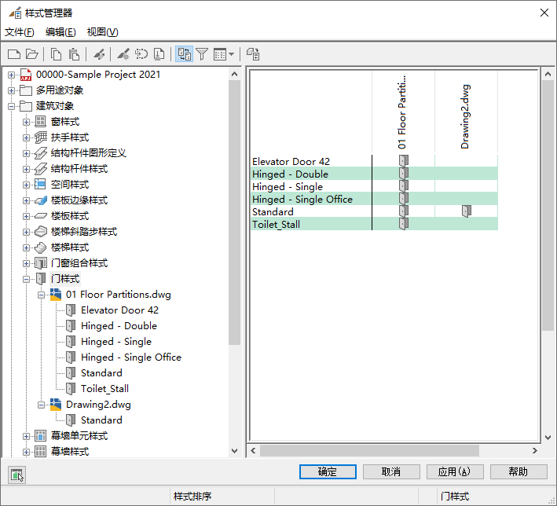Screen dimensions: 557x506
Task: Collapse the 01 Floor Partitions.dwg node
Action: tap(41, 295)
